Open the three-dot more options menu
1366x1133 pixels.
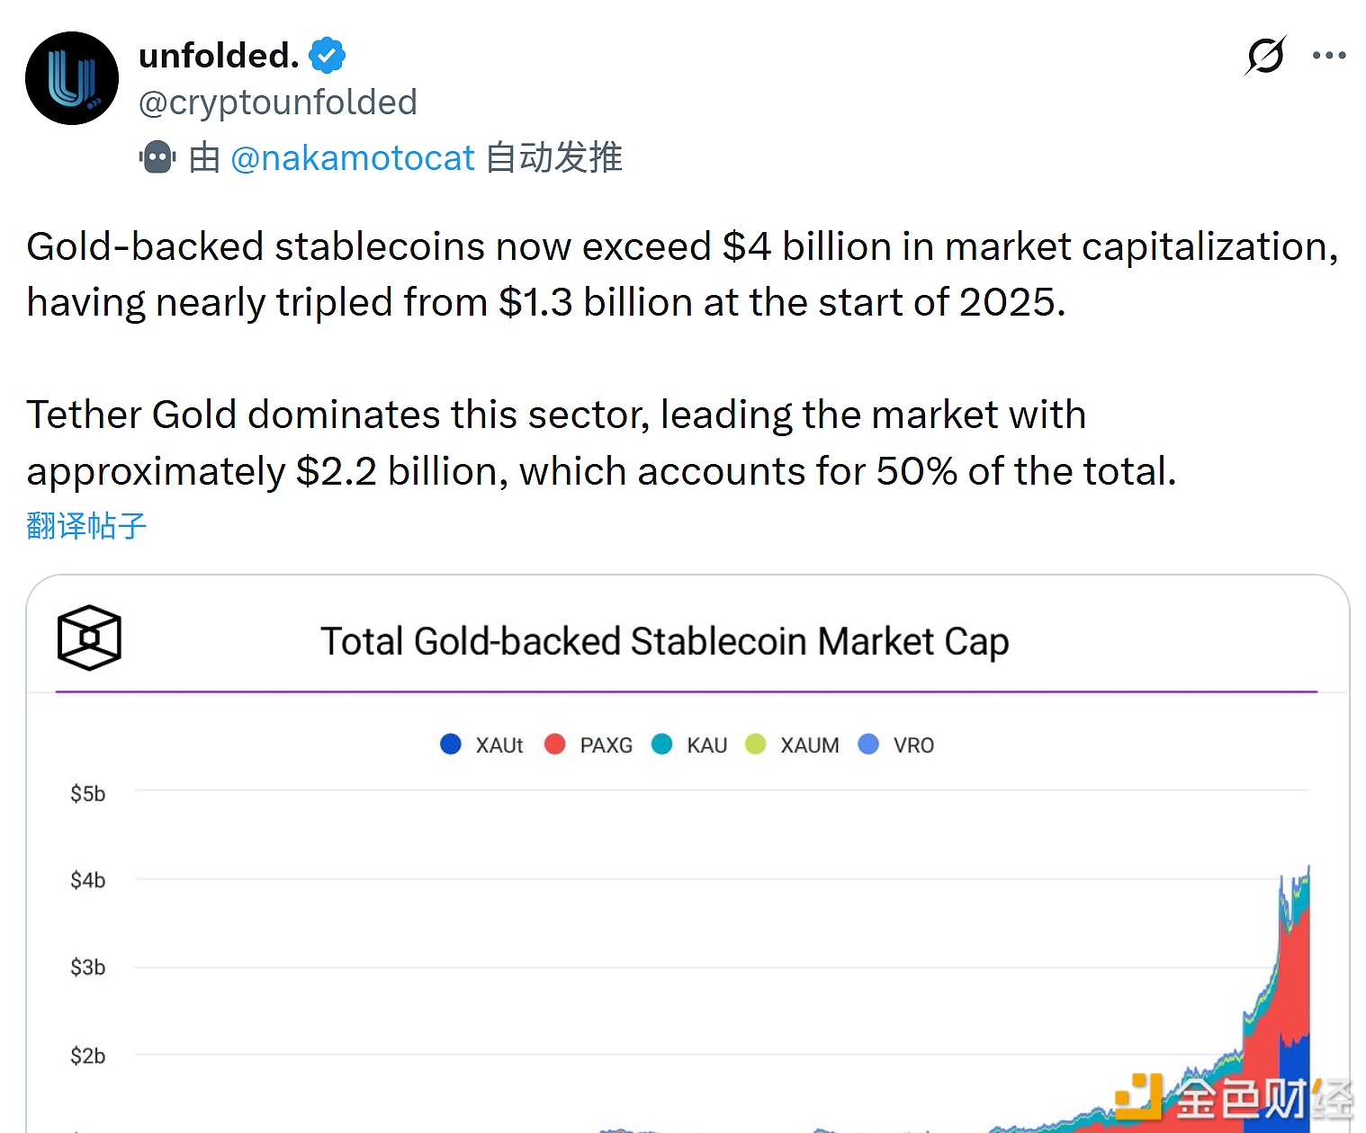1329,56
